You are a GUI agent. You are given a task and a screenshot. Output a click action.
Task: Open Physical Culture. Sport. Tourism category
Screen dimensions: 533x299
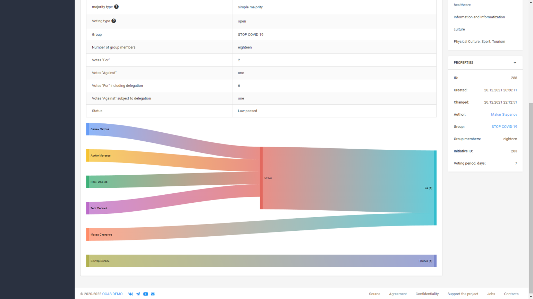[x=479, y=42]
